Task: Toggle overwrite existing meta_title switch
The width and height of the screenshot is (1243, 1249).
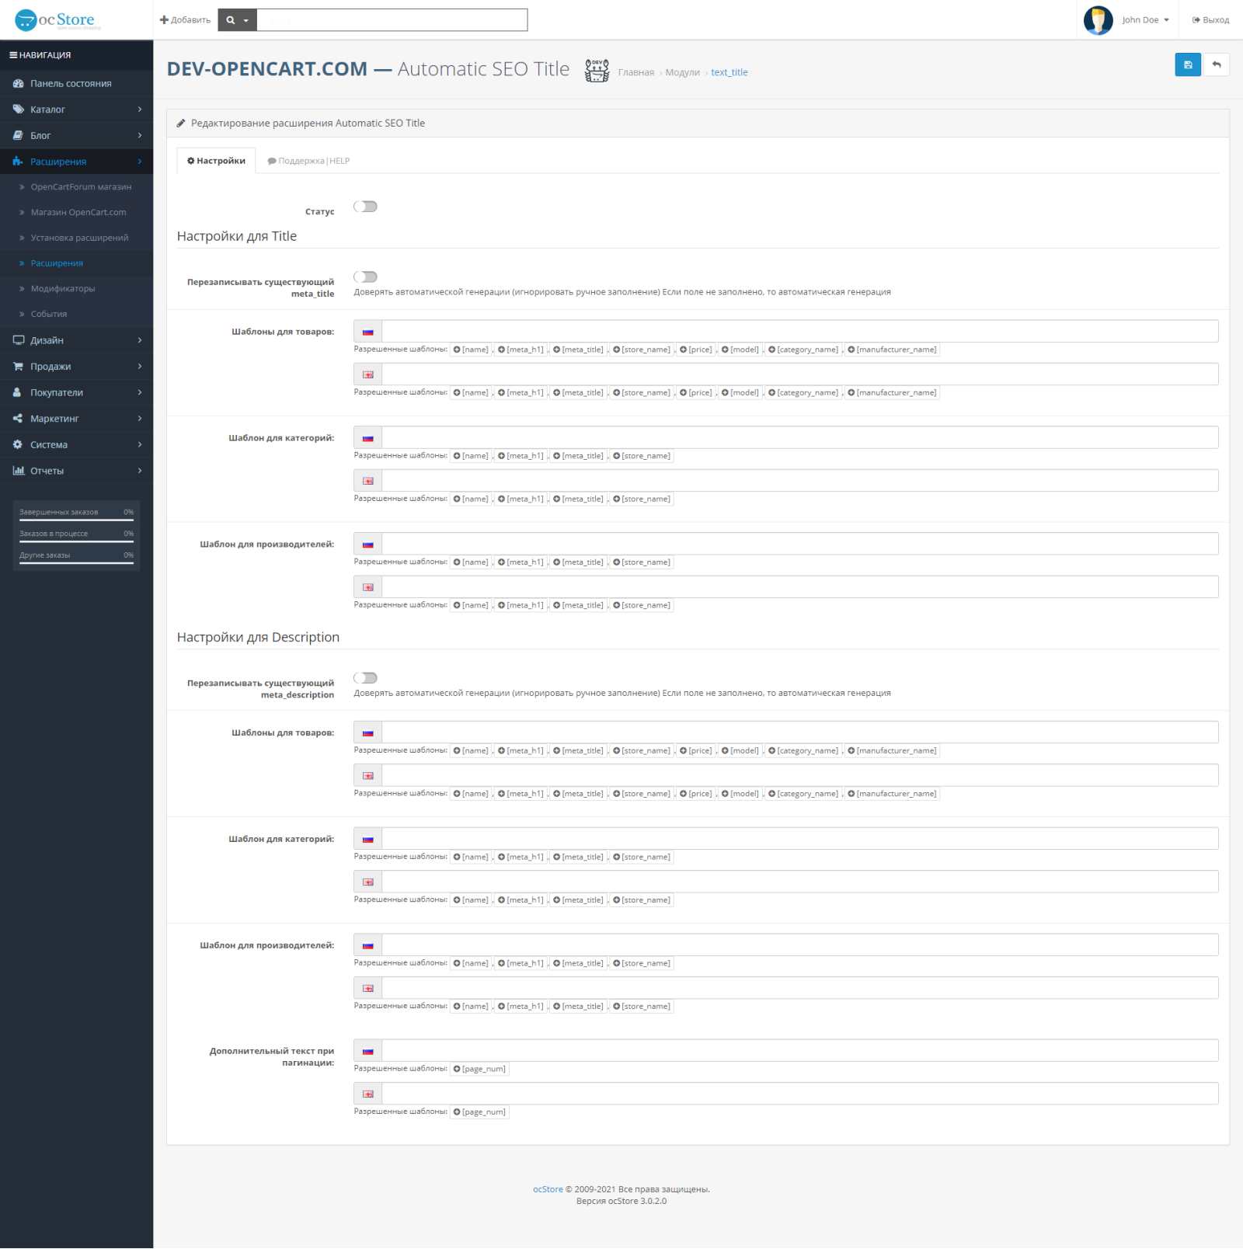Action: point(365,277)
